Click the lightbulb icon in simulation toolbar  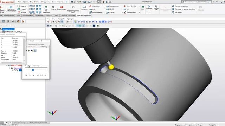pos(75,22)
